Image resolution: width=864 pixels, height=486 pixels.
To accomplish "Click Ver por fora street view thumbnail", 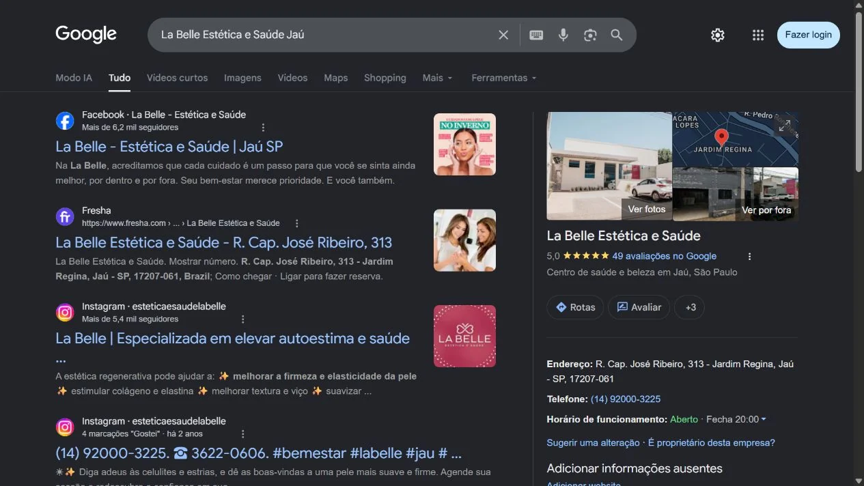I will coord(766,210).
